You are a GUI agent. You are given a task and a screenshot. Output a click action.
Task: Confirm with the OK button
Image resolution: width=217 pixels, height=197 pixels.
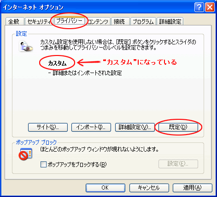(x=106, y=188)
